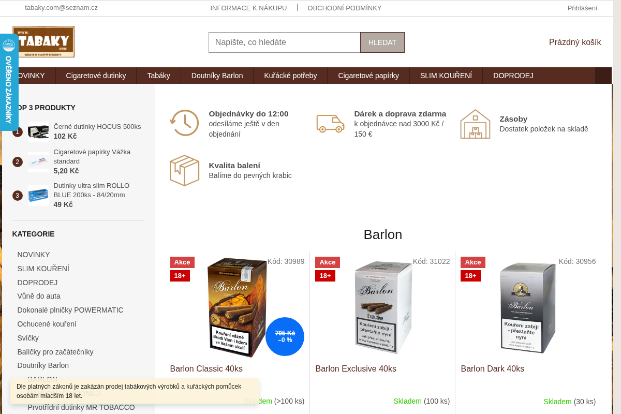The height and width of the screenshot is (414, 621).
Task: Click the blue discount badge on Barlon Classic
Action: [285, 336]
